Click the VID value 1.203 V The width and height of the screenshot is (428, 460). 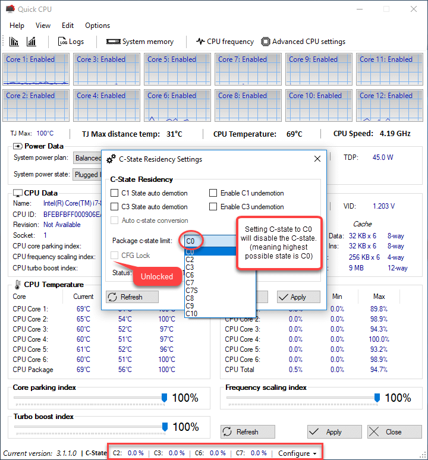point(383,206)
